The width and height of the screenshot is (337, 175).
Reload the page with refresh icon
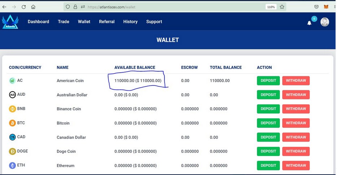24,7
